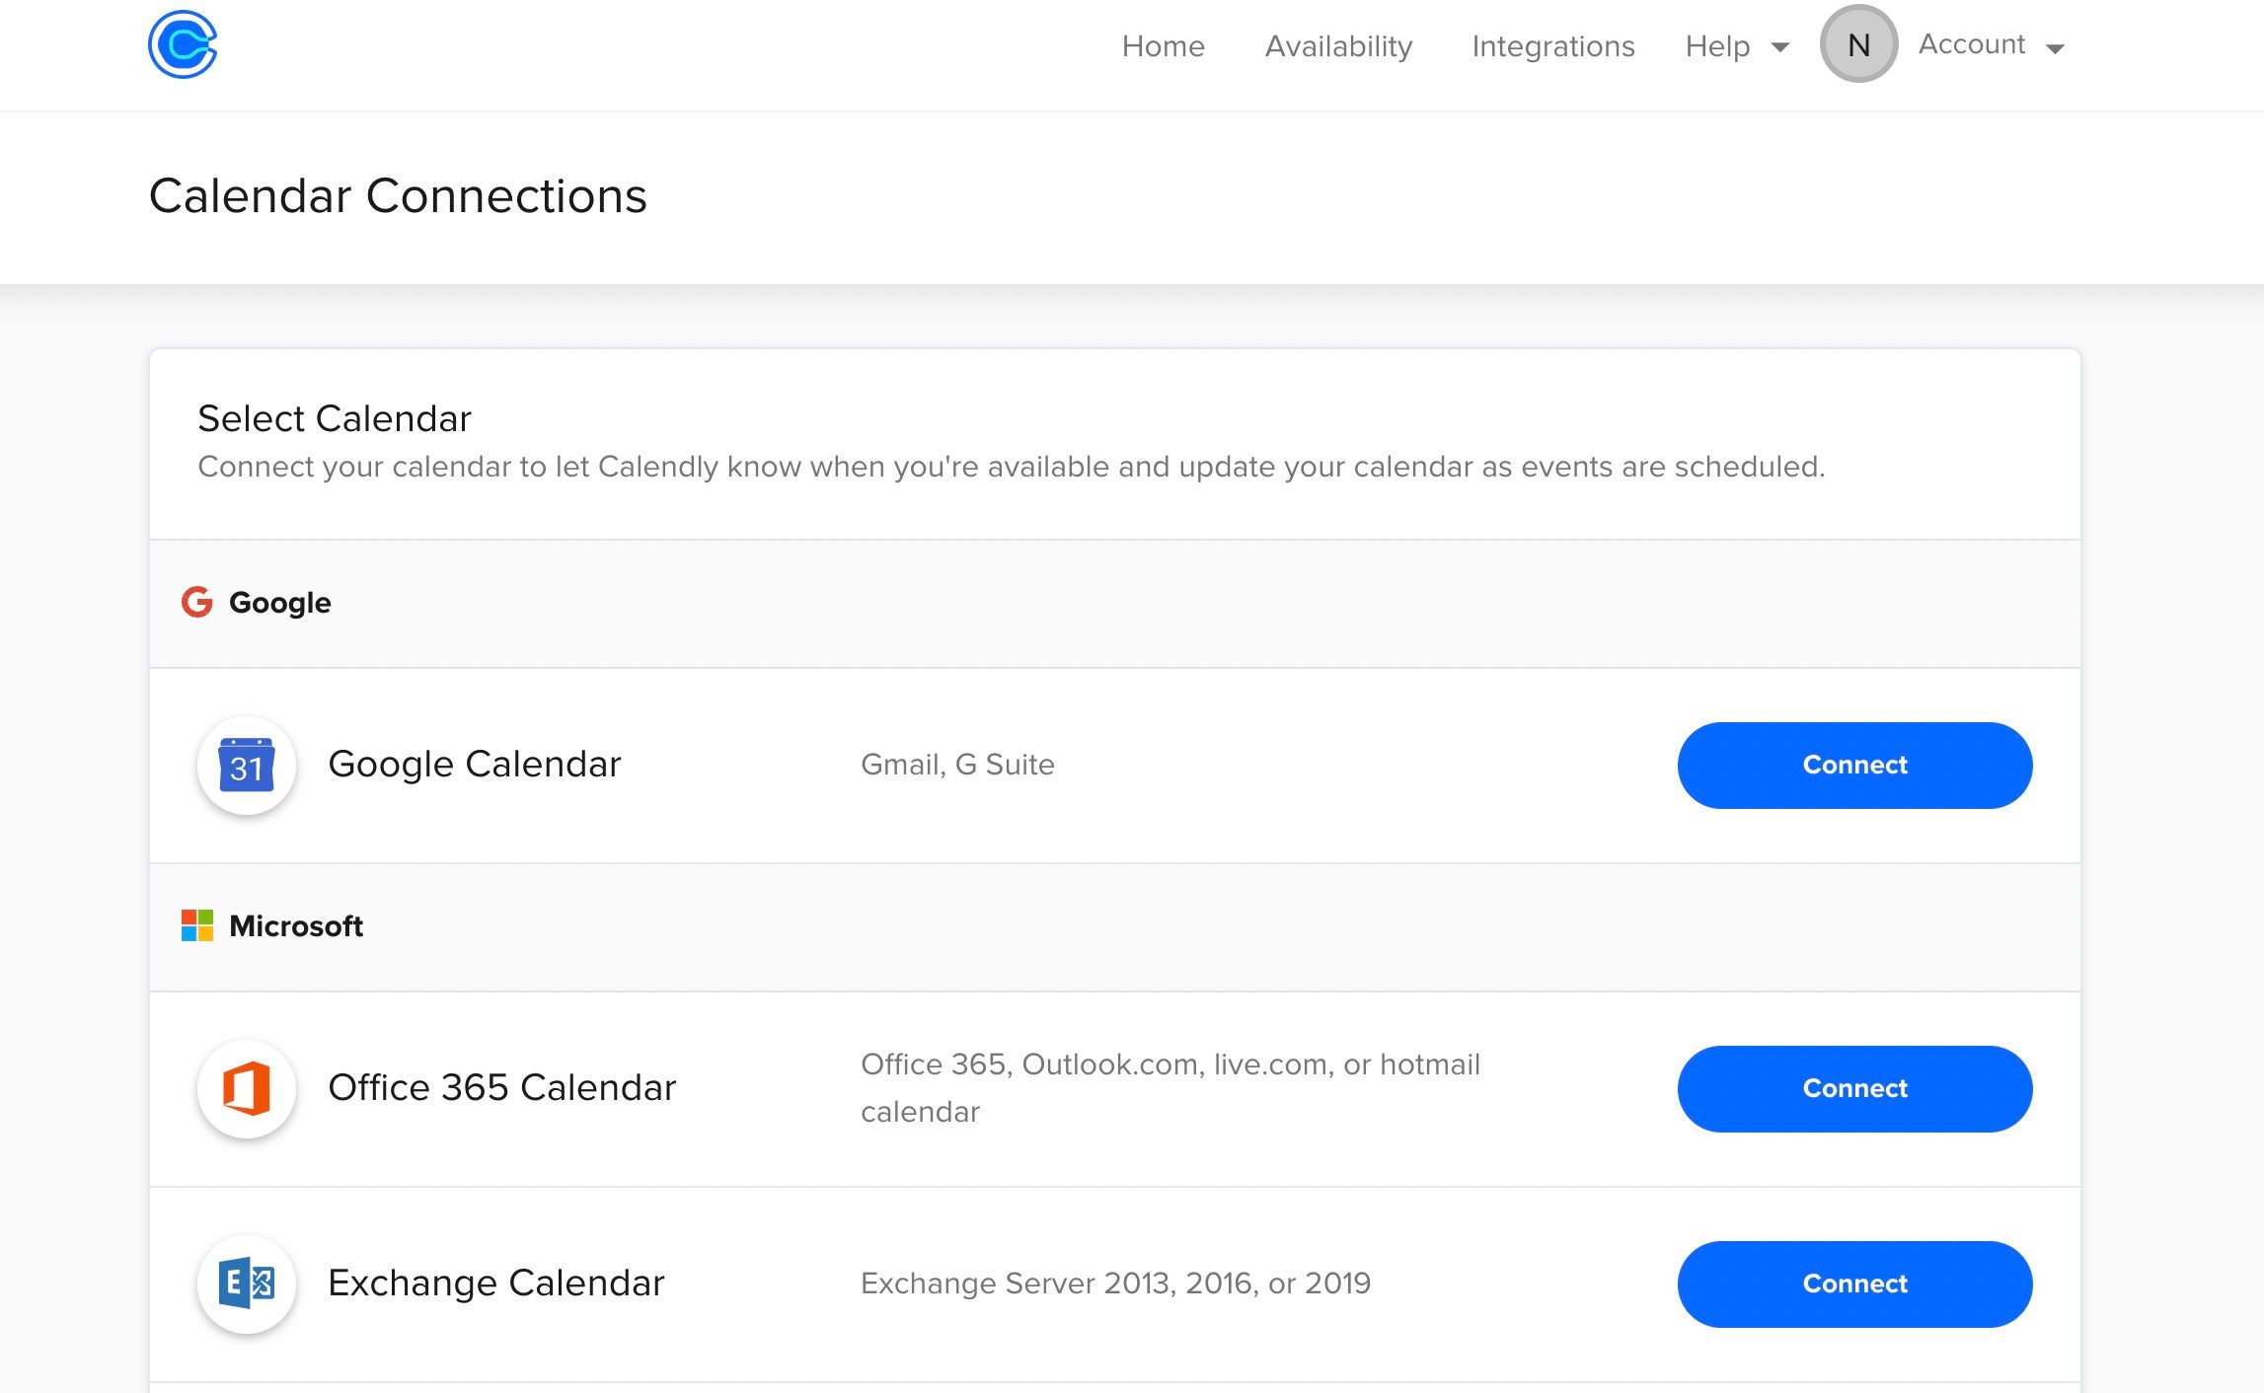Expand the Help dropdown arrow

[1780, 47]
